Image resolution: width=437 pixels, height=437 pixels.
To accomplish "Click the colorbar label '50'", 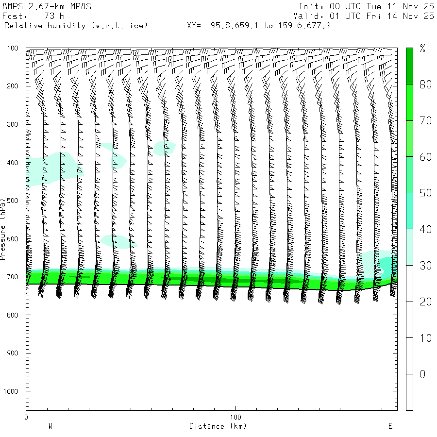I will pyautogui.click(x=425, y=193).
